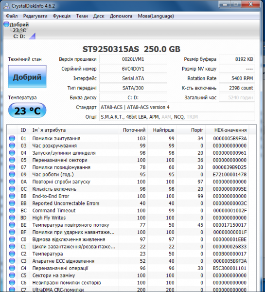Open the Редагувати menu
The height and width of the screenshot is (292, 265).
click(35, 16)
